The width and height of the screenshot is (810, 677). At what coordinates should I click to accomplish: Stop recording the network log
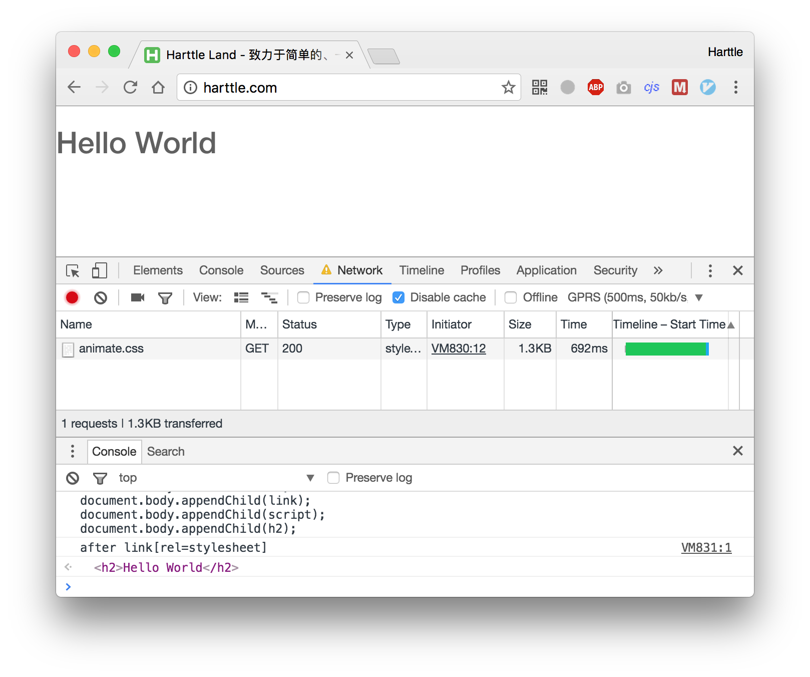[x=72, y=297]
